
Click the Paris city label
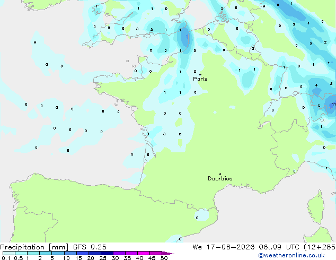200,79
